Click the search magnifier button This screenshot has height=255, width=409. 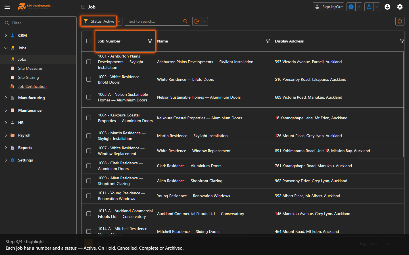tap(185, 21)
